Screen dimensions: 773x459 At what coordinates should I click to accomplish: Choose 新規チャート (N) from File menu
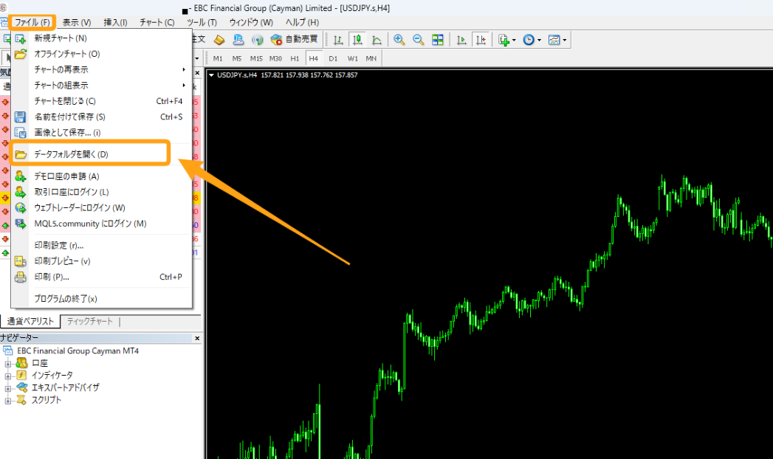(x=101, y=38)
